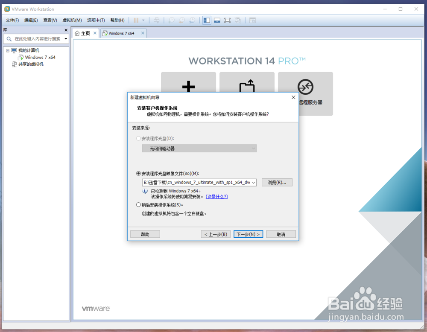427x332 pixels.
Task: Select 共享的虚拟机 in the library tree
Action: point(31,64)
